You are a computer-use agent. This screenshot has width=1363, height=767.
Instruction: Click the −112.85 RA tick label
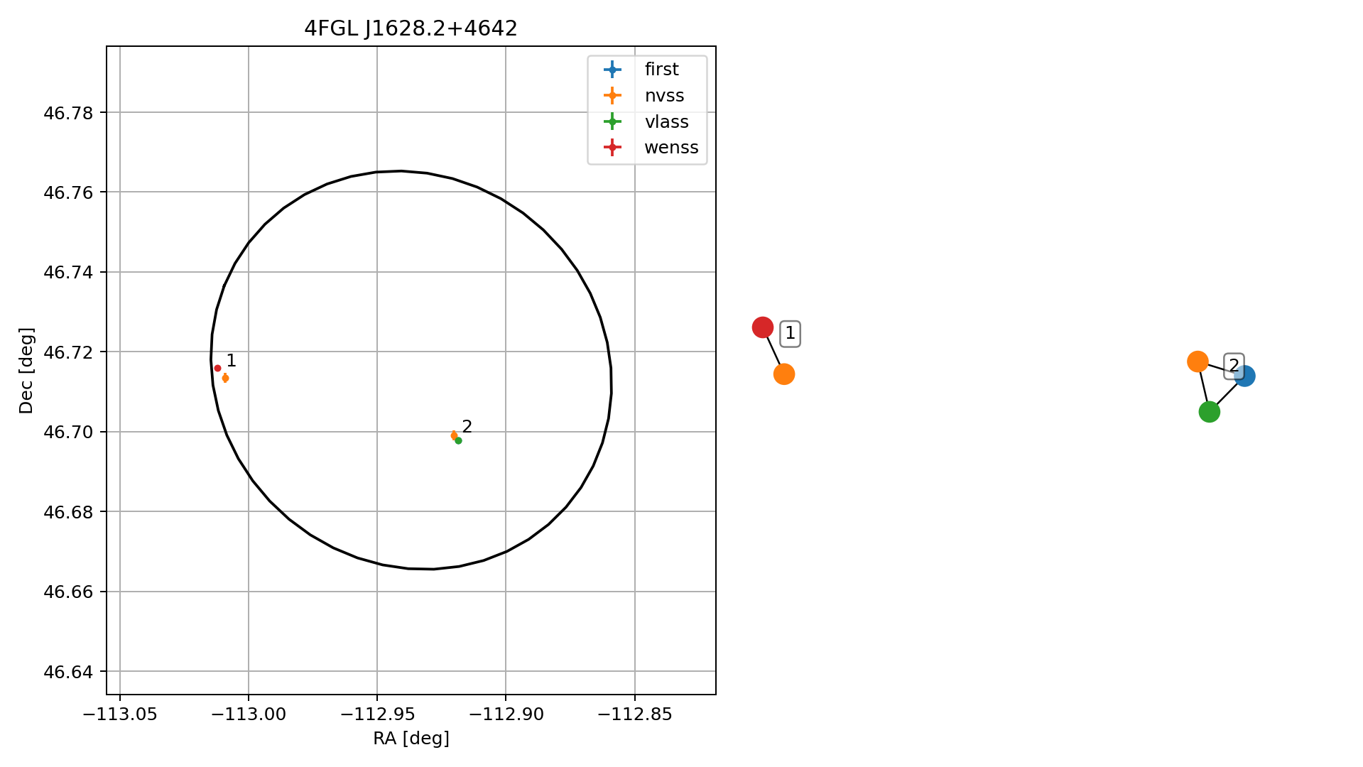point(634,714)
